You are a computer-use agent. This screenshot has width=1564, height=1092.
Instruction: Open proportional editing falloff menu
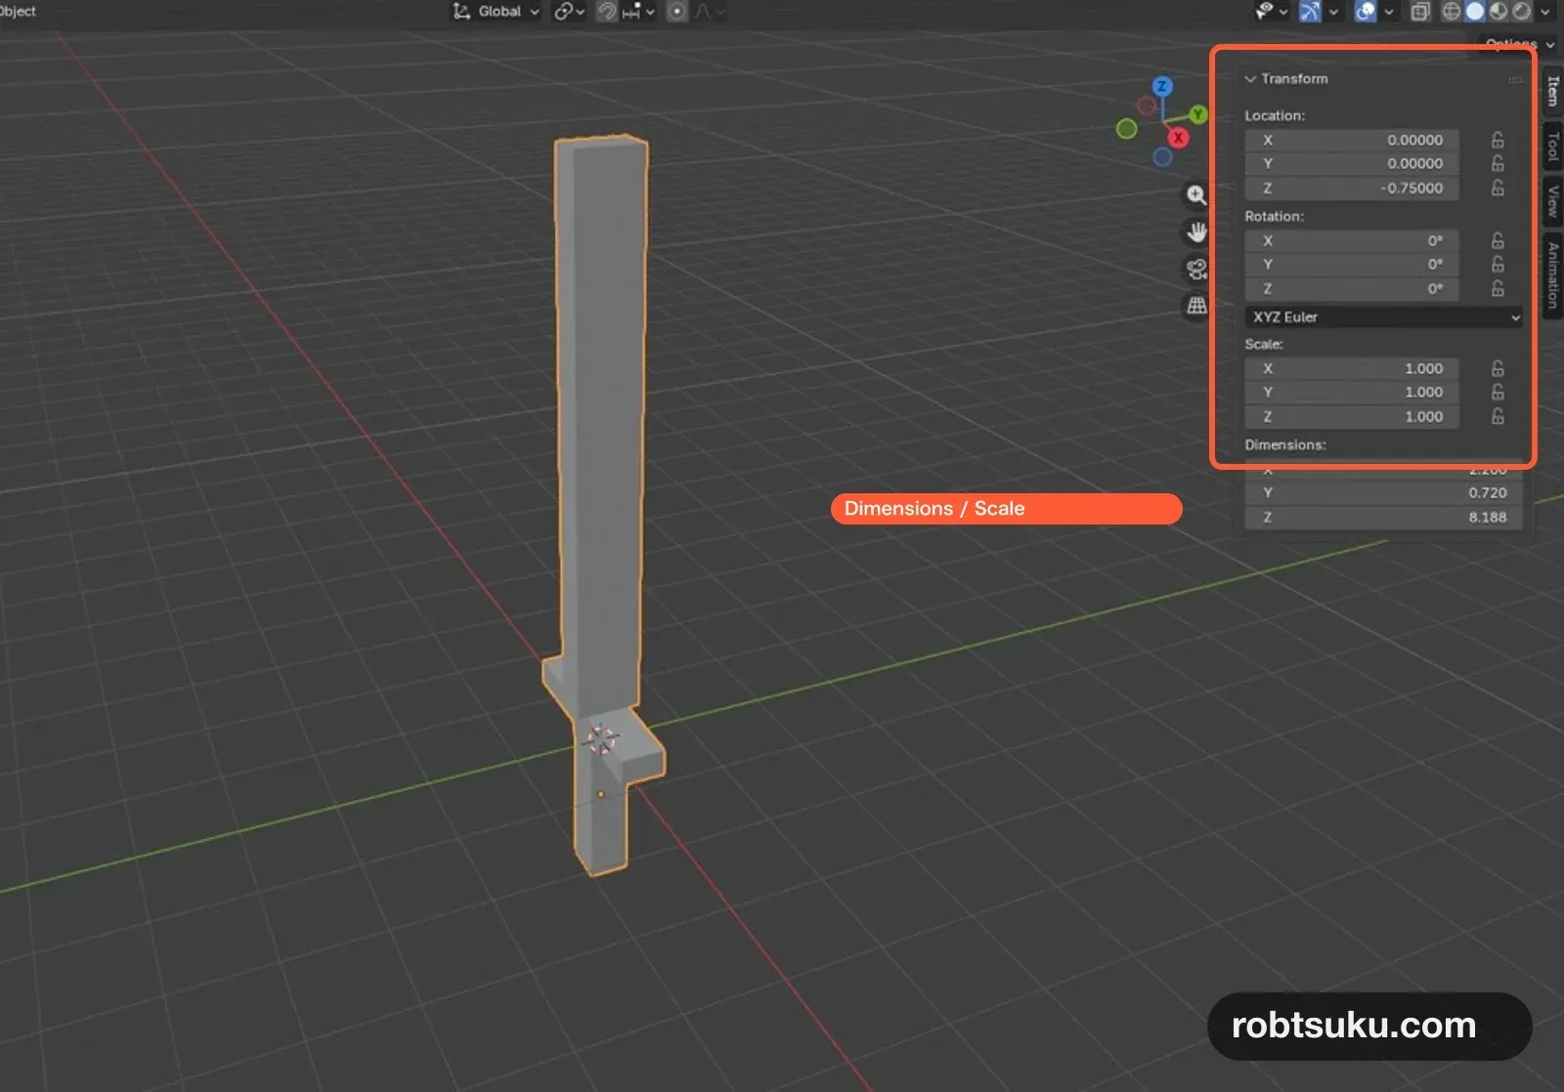click(709, 12)
